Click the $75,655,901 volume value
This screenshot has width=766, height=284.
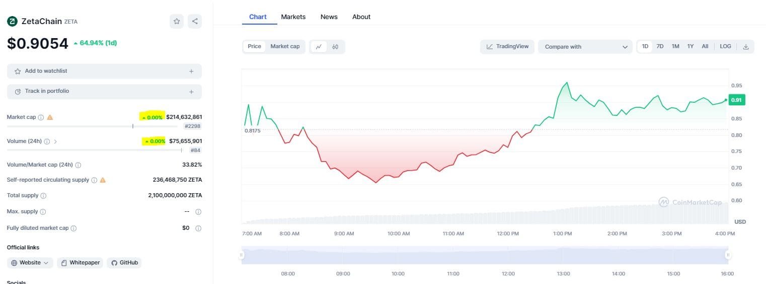point(186,141)
